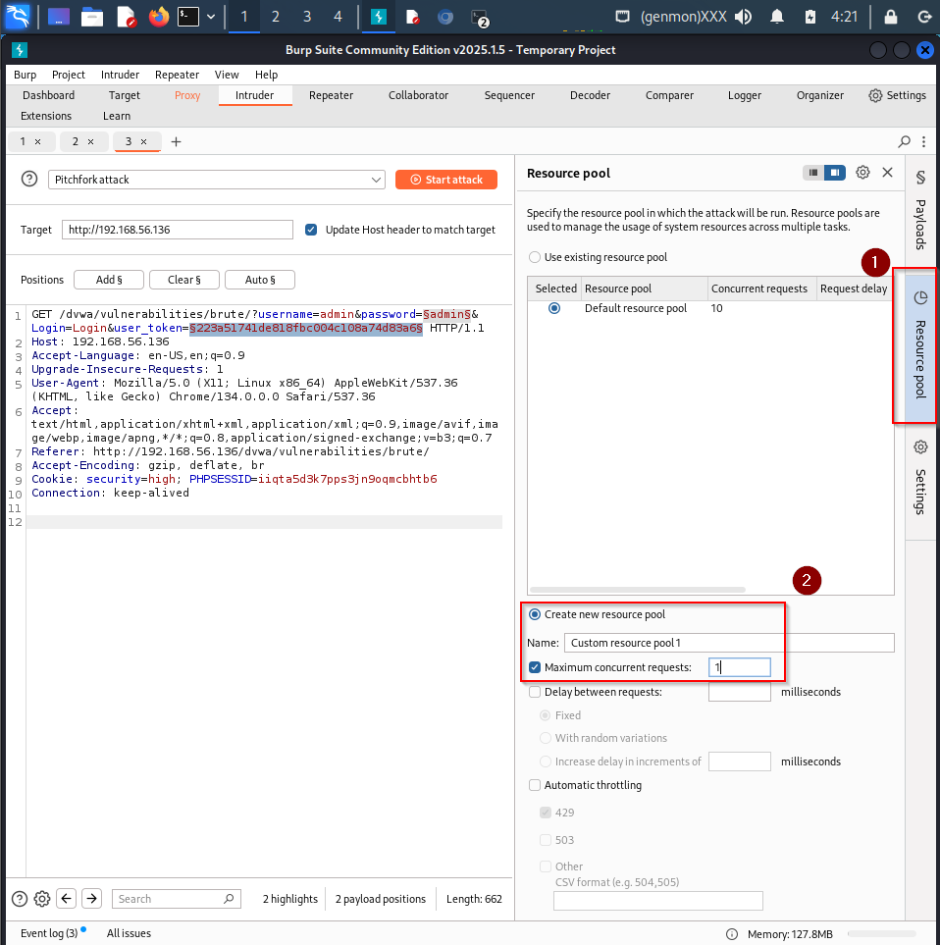940x945 pixels.
Task: Open All issues in the status bar
Action: click(129, 933)
